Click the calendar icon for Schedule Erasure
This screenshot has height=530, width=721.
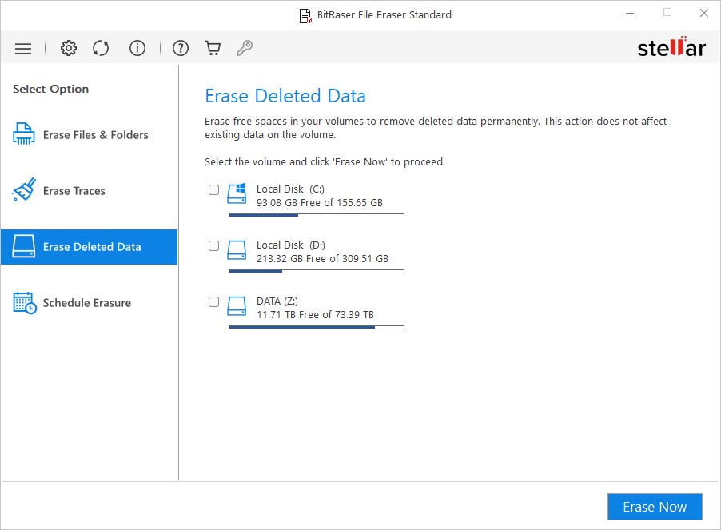point(24,302)
